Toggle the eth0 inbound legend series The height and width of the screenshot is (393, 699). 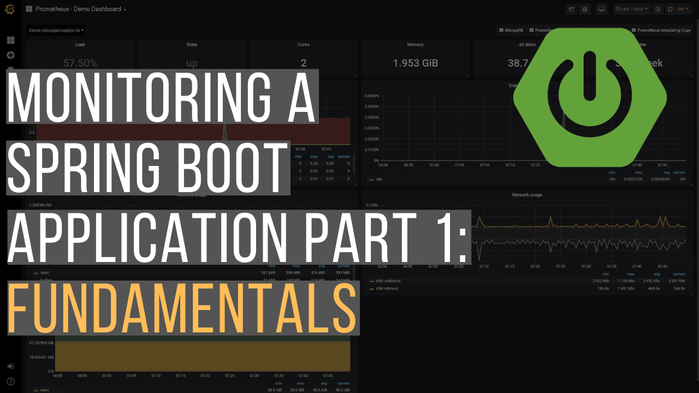386,288
